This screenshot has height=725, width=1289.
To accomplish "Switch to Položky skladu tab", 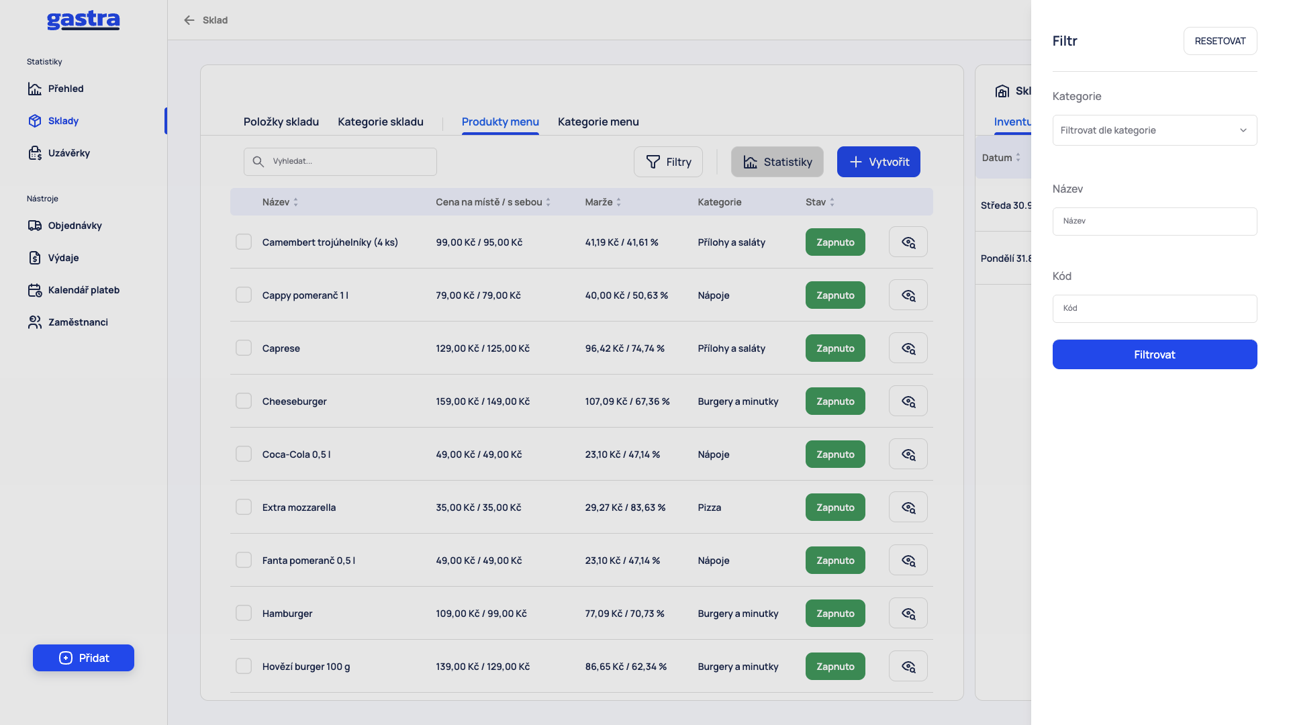I will tap(281, 122).
